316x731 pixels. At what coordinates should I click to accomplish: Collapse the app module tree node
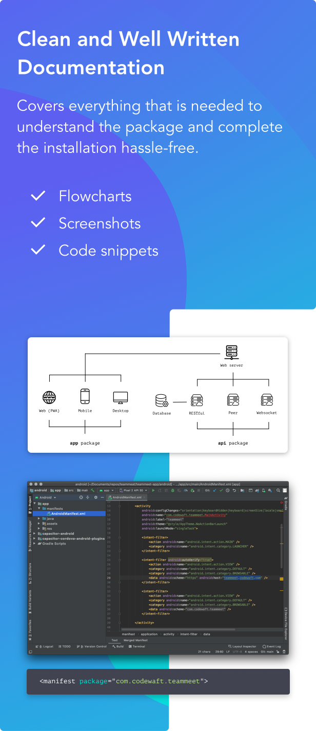coord(36,504)
